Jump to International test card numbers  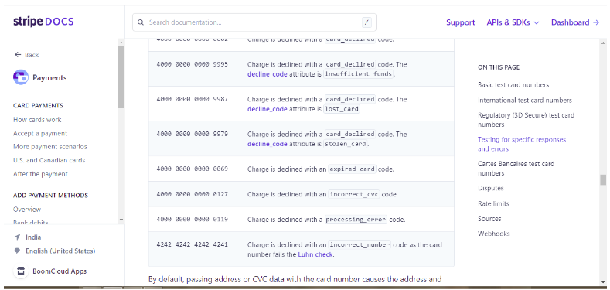pos(525,100)
